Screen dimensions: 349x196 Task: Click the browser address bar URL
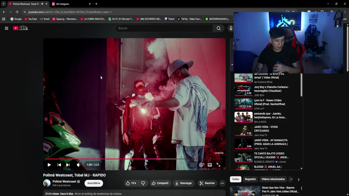coord(70,12)
